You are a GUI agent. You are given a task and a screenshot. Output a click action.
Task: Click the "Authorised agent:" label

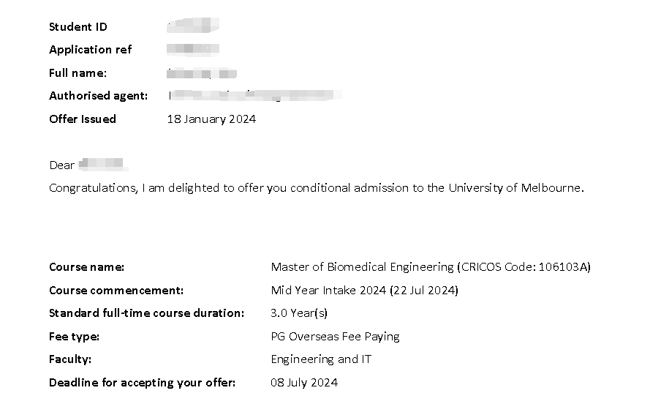coord(98,96)
